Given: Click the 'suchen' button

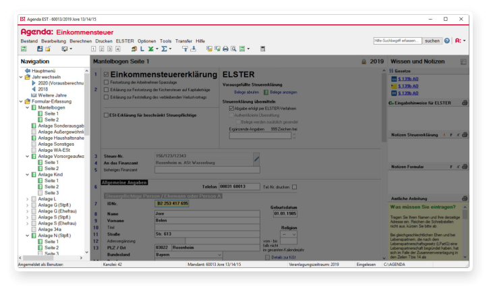Looking at the screenshot, I should pos(432,41).
